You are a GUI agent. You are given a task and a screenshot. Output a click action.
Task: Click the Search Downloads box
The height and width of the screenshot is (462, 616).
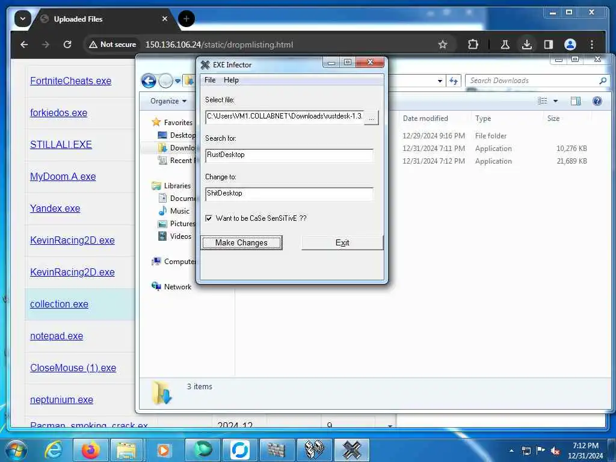coord(537,81)
